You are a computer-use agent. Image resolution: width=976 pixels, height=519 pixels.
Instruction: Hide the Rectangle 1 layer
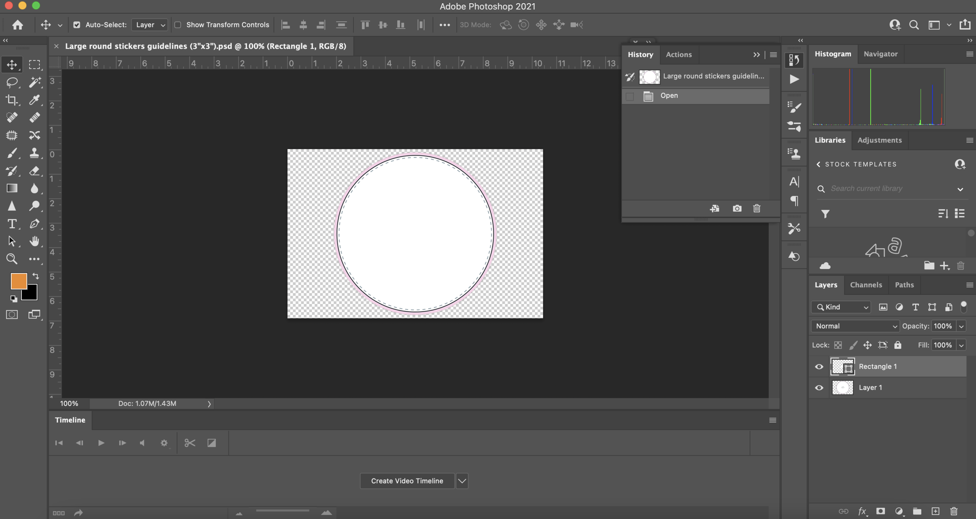819,366
